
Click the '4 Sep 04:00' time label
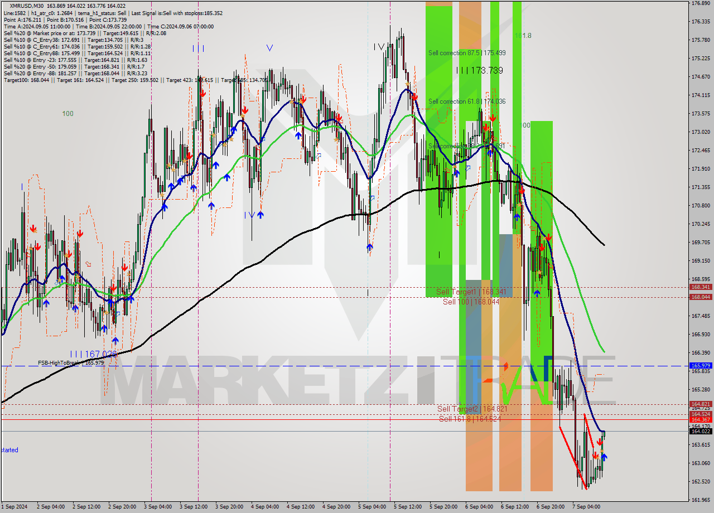click(266, 507)
